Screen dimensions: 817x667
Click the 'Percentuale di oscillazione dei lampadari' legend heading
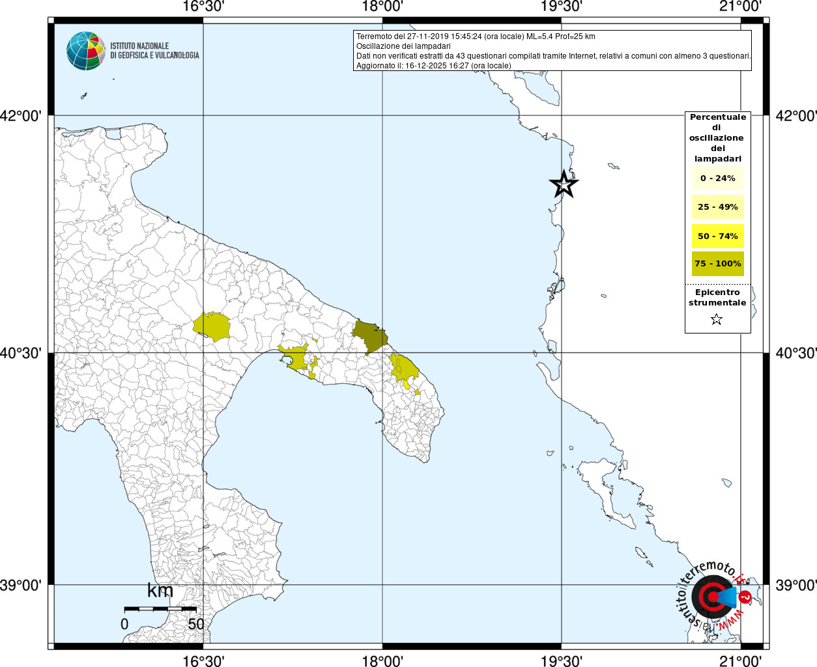tap(717, 137)
